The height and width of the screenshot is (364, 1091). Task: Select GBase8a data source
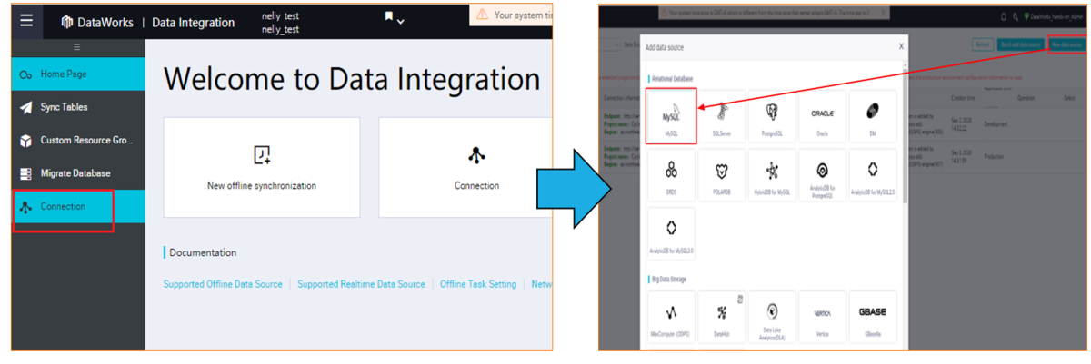[872, 317]
